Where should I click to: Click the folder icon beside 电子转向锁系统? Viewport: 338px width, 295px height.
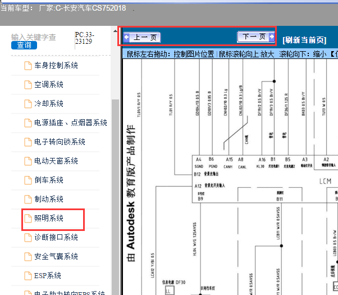pos(28,142)
